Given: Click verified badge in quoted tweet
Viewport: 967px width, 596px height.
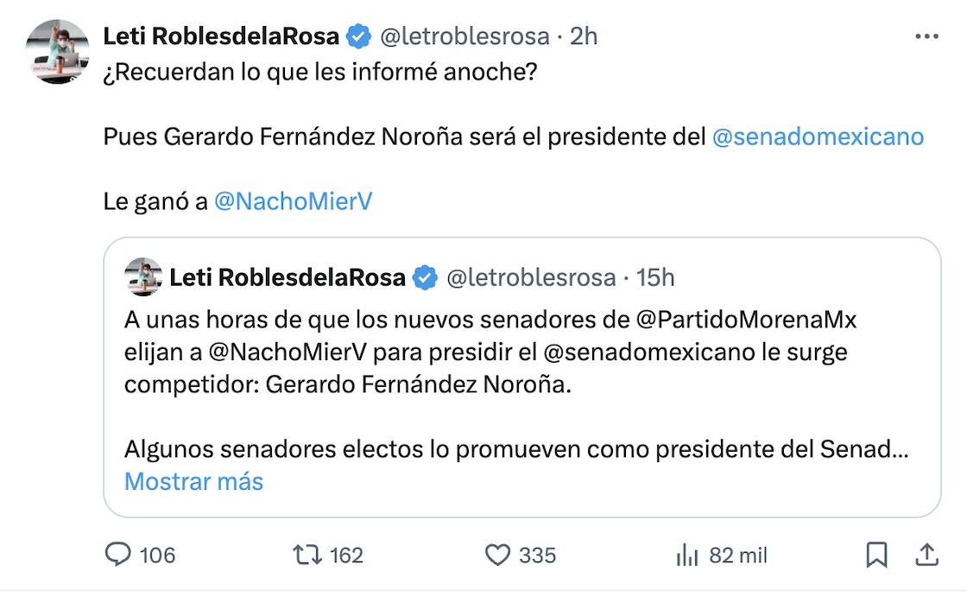Looking at the screenshot, I should [426, 277].
